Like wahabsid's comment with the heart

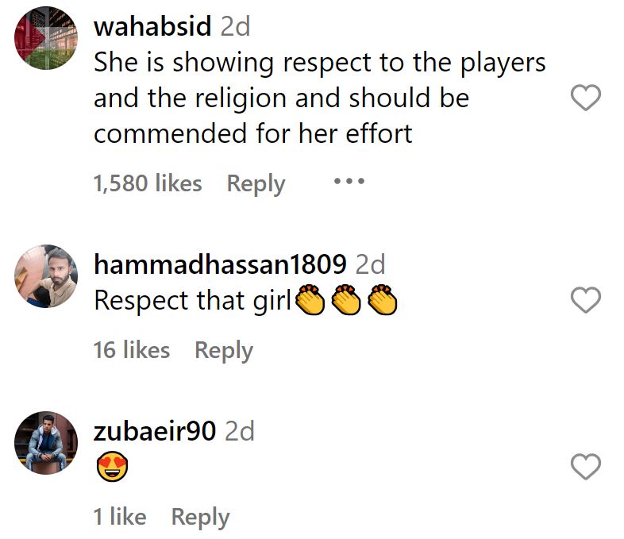(585, 98)
